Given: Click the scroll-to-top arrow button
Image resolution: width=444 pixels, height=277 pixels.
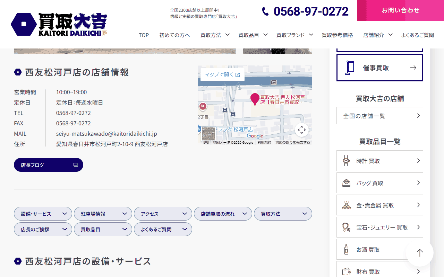Looking at the screenshot, I should tap(420, 253).
